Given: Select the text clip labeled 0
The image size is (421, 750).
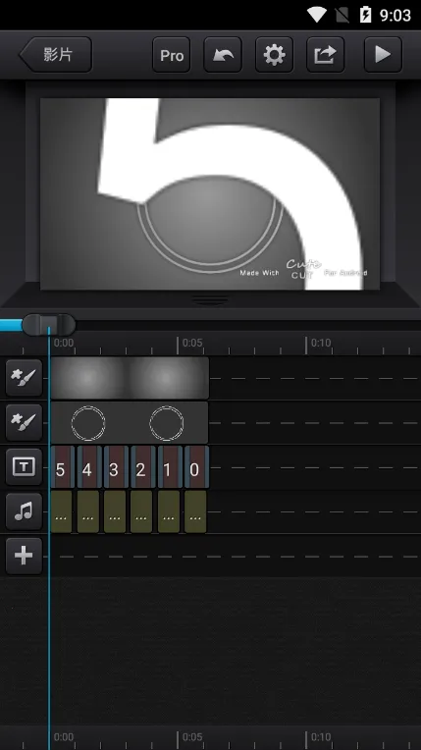Looking at the screenshot, I should pyautogui.click(x=196, y=467).
